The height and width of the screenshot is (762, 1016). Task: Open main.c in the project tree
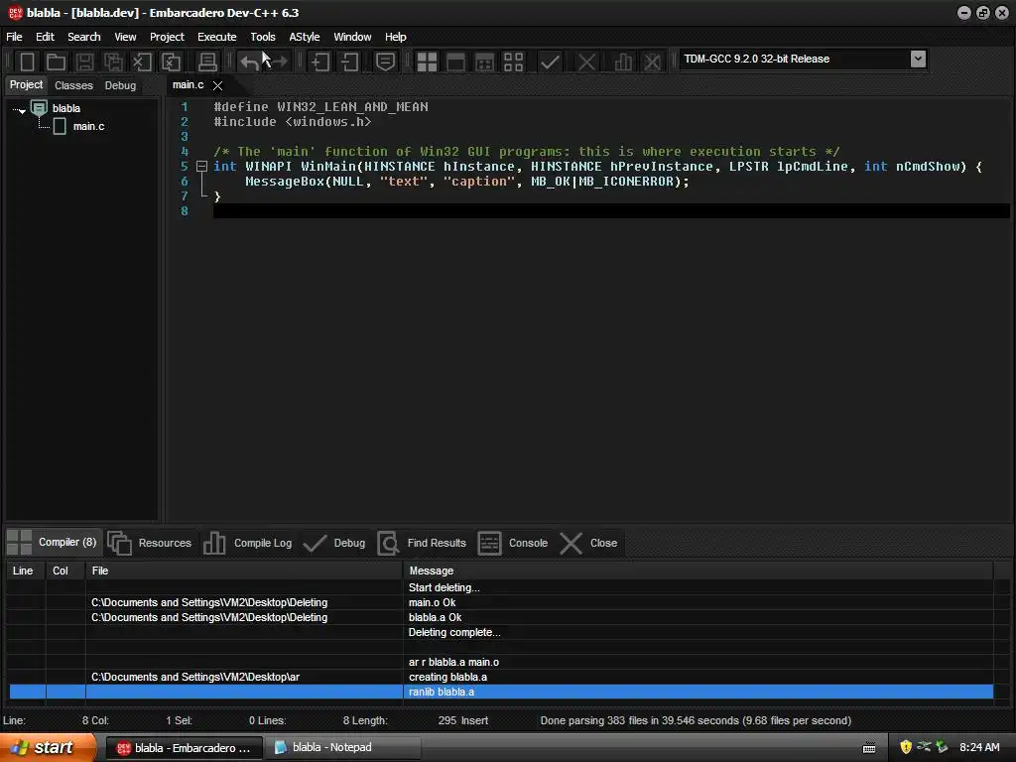click(88, 126)
